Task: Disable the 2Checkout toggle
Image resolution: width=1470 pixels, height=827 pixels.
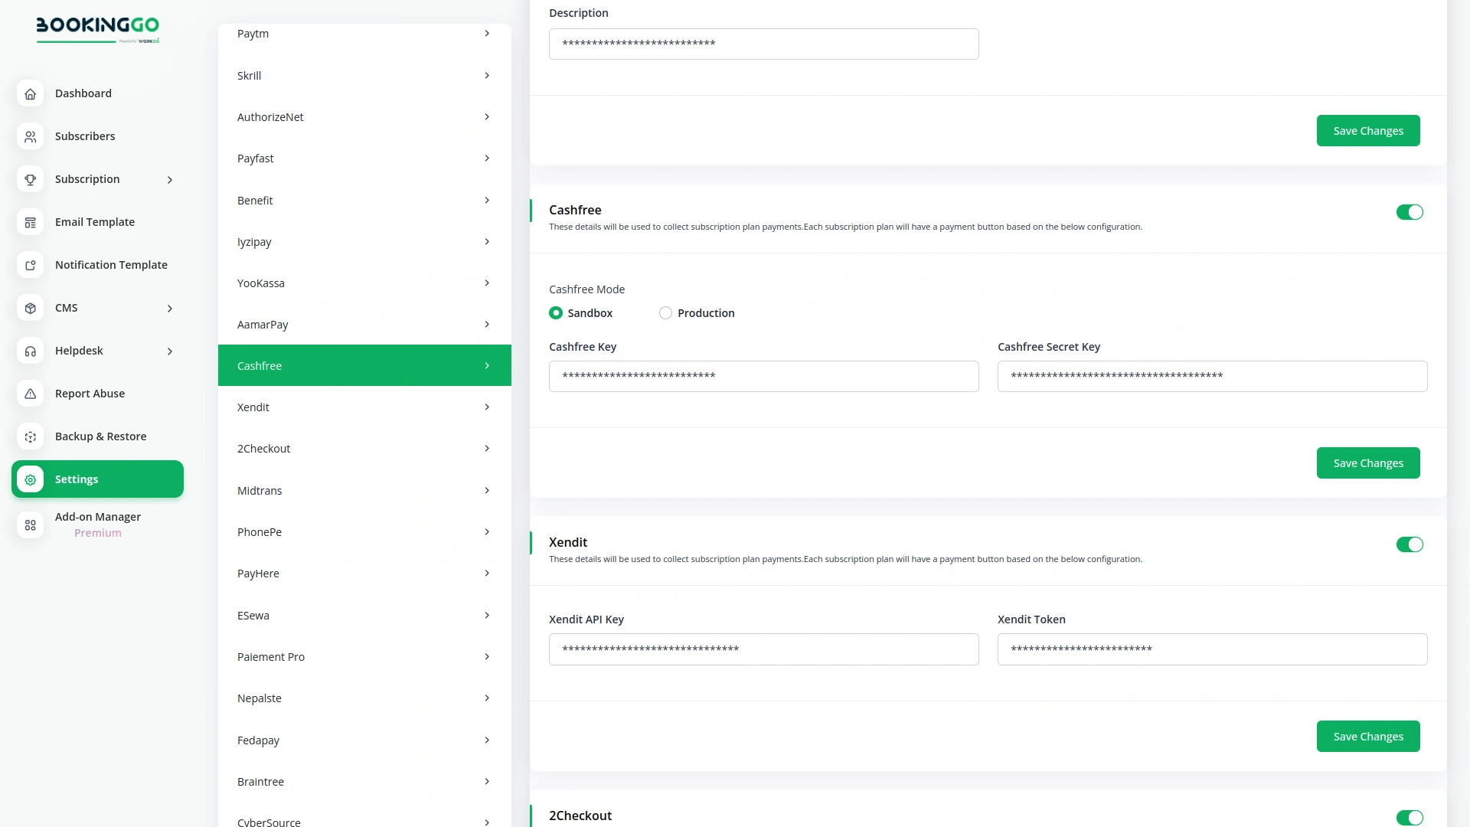Action: pos(1410,818)
